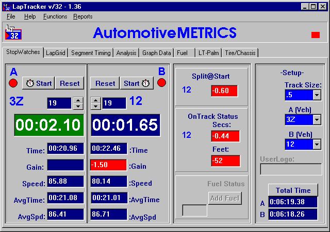Click the red status square near AutomotiveMETRICS
Image resolution: width=330 pixels, height=232 pixels.
[316, 35]
